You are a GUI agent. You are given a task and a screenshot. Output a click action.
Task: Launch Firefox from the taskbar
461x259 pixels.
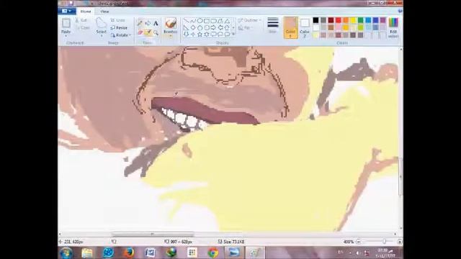(x=129, y=253)
